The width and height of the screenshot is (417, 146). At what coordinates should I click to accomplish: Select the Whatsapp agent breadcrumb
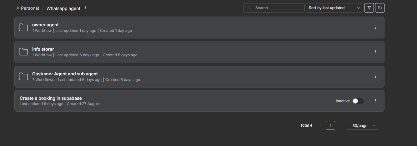click(63, 8)
